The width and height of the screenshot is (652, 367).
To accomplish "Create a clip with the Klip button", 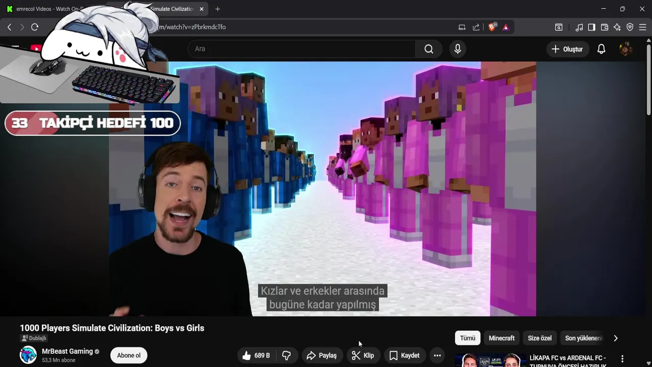I will pos(363,355).
